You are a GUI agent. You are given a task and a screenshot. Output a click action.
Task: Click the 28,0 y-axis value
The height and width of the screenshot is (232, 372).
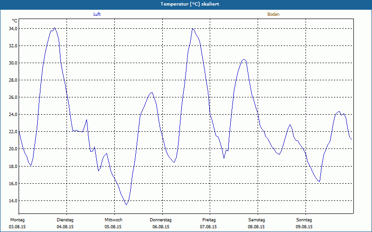point(13,80)
